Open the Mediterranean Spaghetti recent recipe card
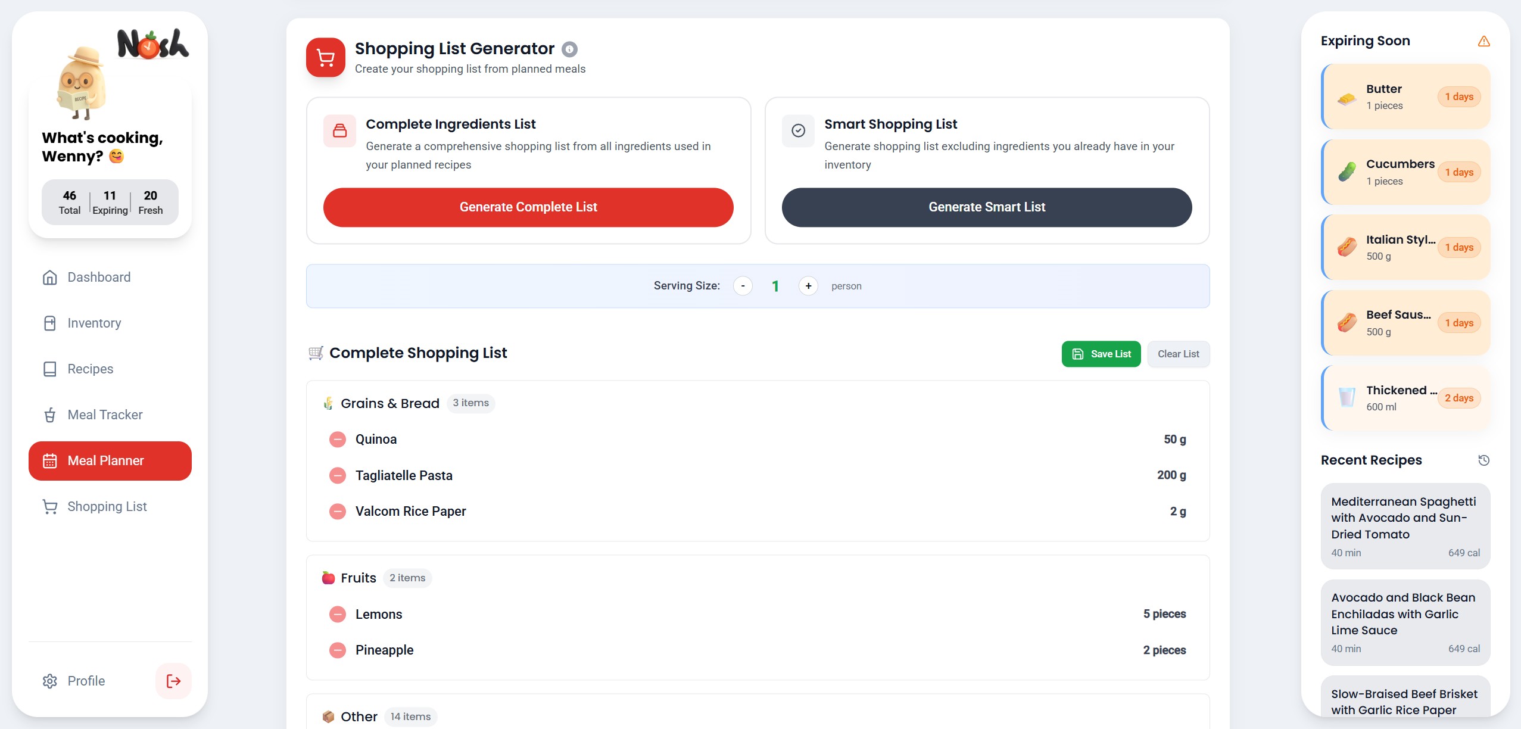Image resolution: width=1521 pixels, height=729 pixels. [1405, 525]
